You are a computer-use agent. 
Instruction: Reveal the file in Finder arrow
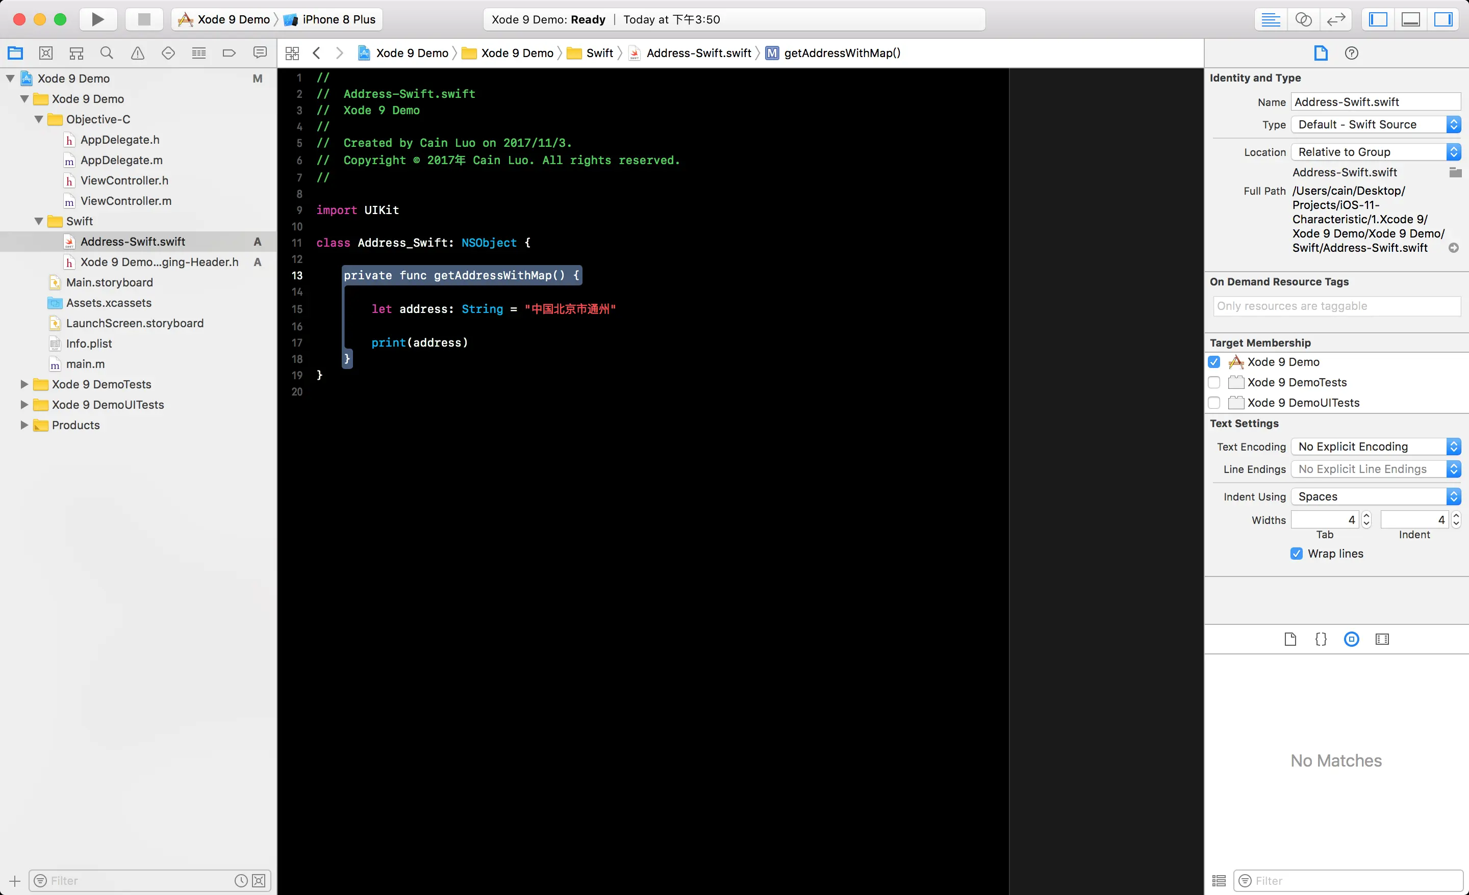1454,248
